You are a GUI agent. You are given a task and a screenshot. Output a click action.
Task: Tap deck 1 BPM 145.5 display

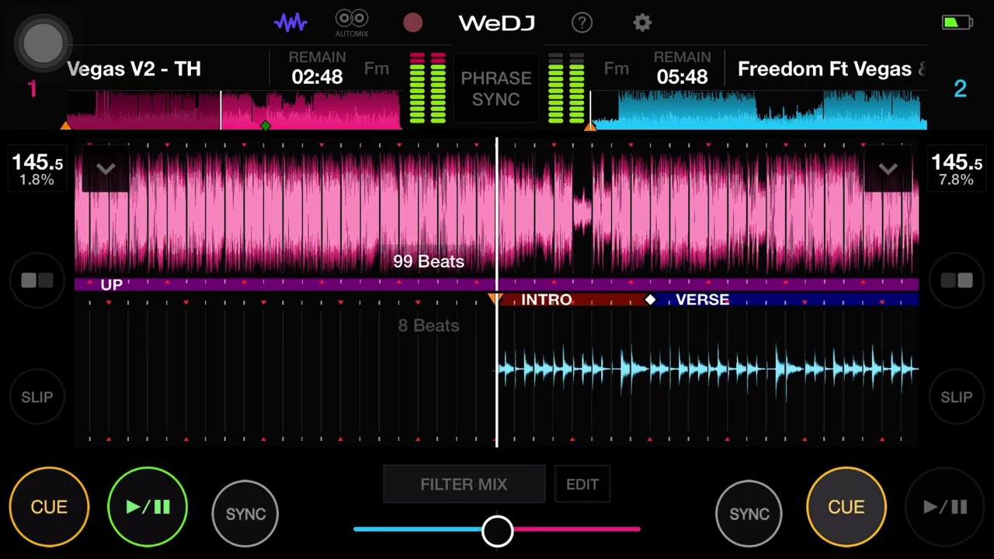pyautogui.click(x=37, y=162)
